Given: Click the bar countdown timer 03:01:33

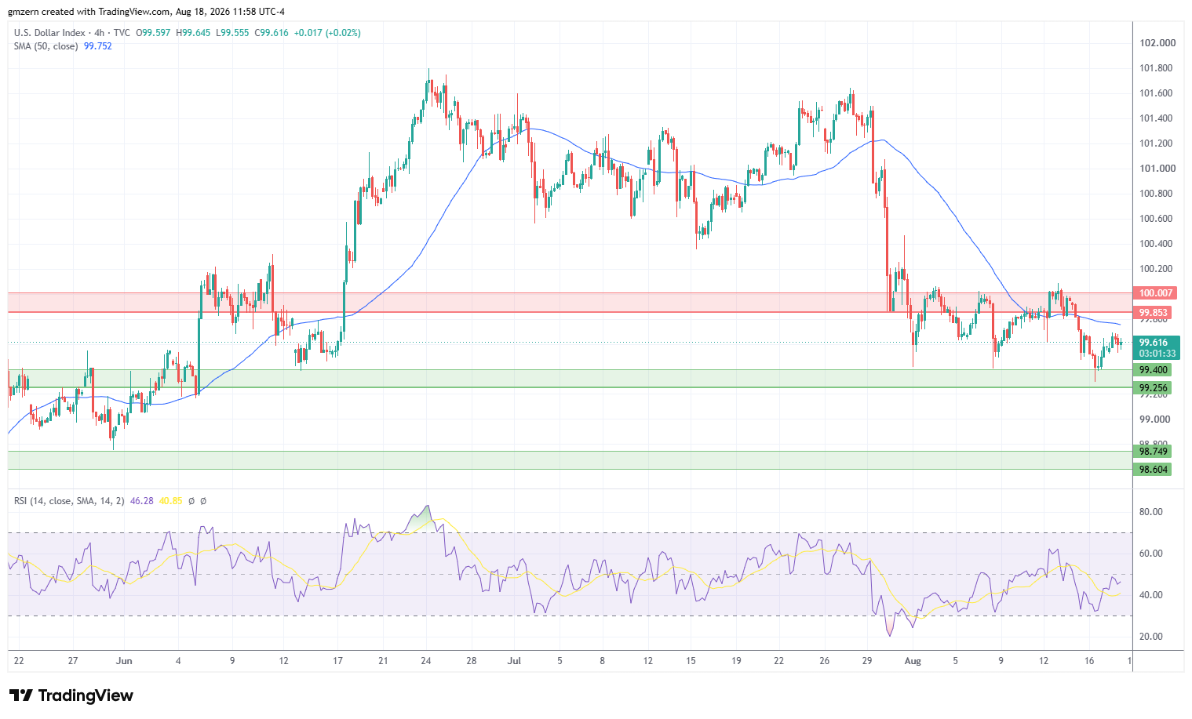Looking at the screenshot, I should click(x=1157, y=354).
